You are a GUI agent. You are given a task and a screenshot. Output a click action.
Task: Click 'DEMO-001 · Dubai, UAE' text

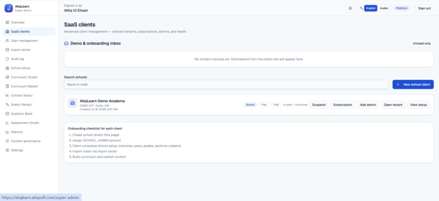click(95, 106)
